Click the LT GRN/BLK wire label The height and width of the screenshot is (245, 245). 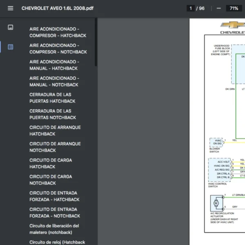[238, 195]
